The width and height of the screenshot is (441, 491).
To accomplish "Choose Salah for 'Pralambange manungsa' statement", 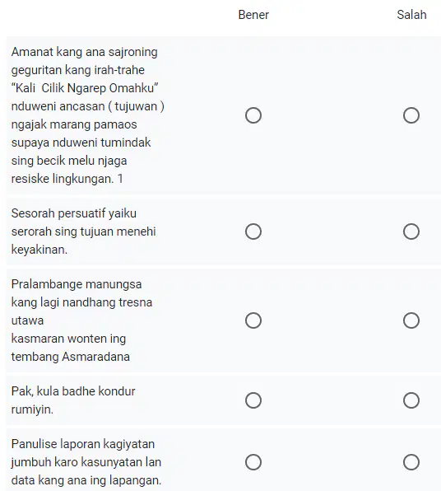I will click(411, 320).
